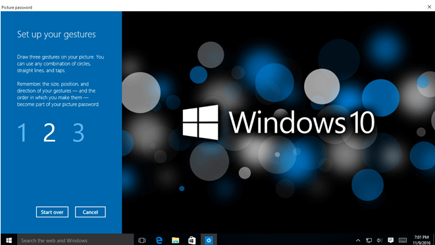The image size is (435, 245).
Task: Close the Picture password window
Action: 429,7
